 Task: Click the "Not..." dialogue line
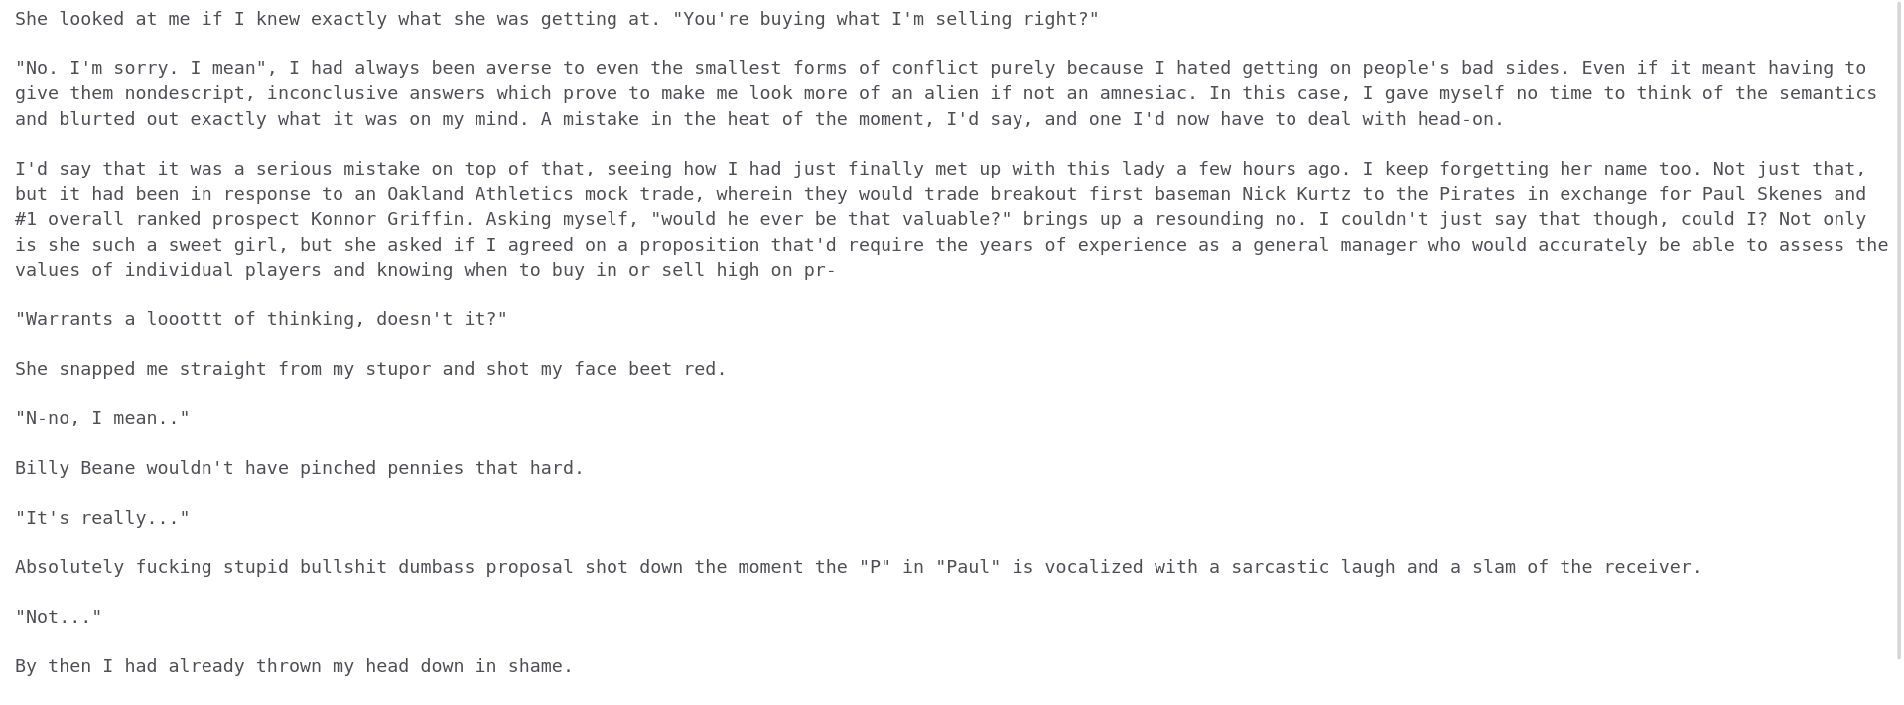point(59,617)
